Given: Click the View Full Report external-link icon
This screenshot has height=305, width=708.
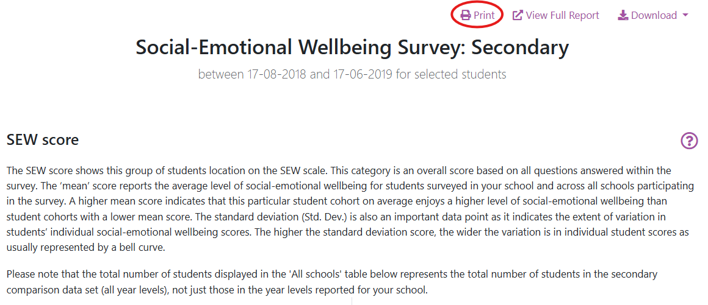Looking at the screenshot, I should coord(518,16).
